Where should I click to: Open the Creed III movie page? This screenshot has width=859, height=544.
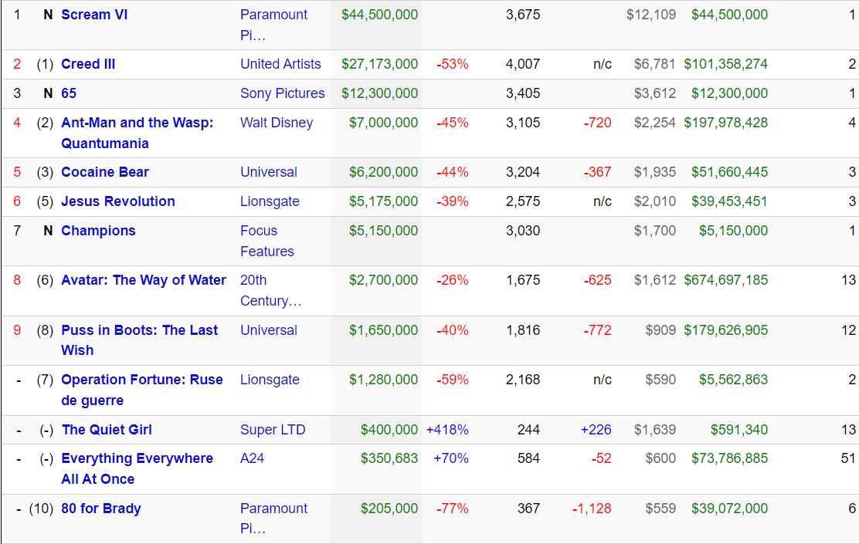tap(88, 64)
